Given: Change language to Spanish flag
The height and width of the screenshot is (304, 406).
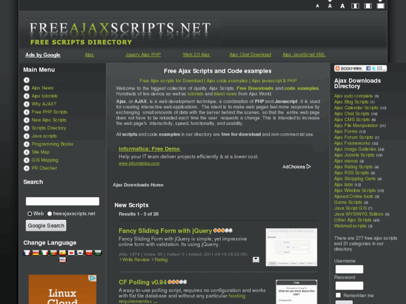Looking at the screenshot, I should click(63, 253).
